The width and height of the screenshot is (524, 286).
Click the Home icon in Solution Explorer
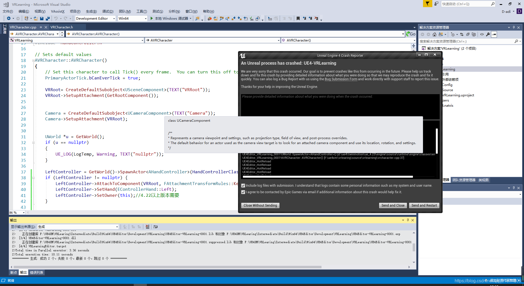coord(434,34)
